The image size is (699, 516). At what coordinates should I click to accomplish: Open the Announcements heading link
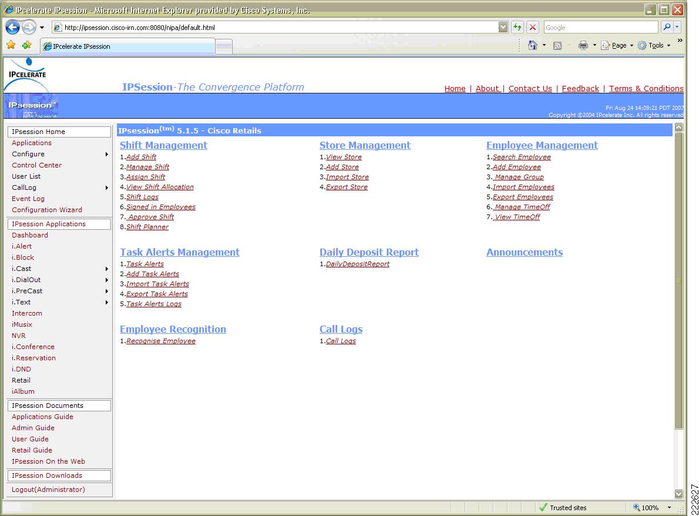point(524,253)
